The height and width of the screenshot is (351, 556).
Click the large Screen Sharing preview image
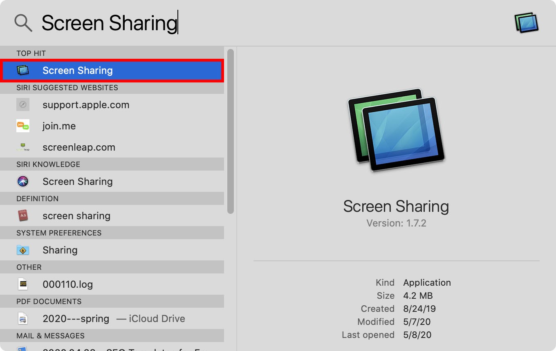tap(396, 130)
